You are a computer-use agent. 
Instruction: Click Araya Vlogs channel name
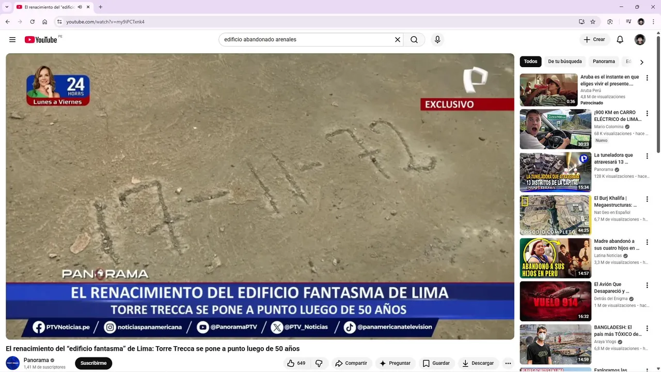click(x=605, y=342)
